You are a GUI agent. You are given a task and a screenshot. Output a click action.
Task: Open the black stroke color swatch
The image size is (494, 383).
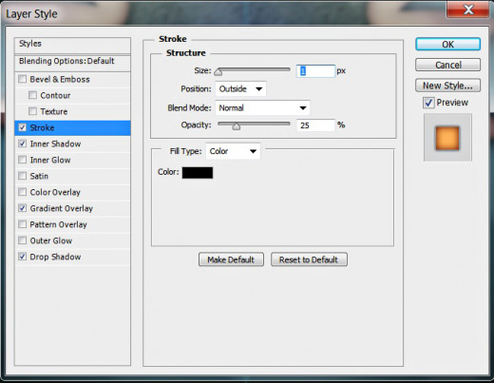point(198,173)
